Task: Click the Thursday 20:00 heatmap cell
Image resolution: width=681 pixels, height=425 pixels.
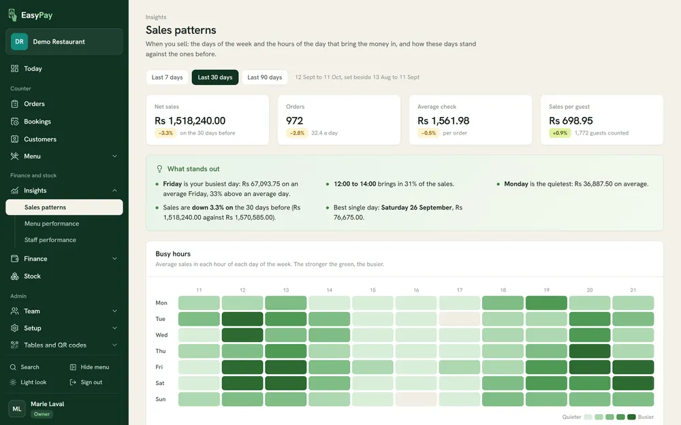Action: point(589,351)
